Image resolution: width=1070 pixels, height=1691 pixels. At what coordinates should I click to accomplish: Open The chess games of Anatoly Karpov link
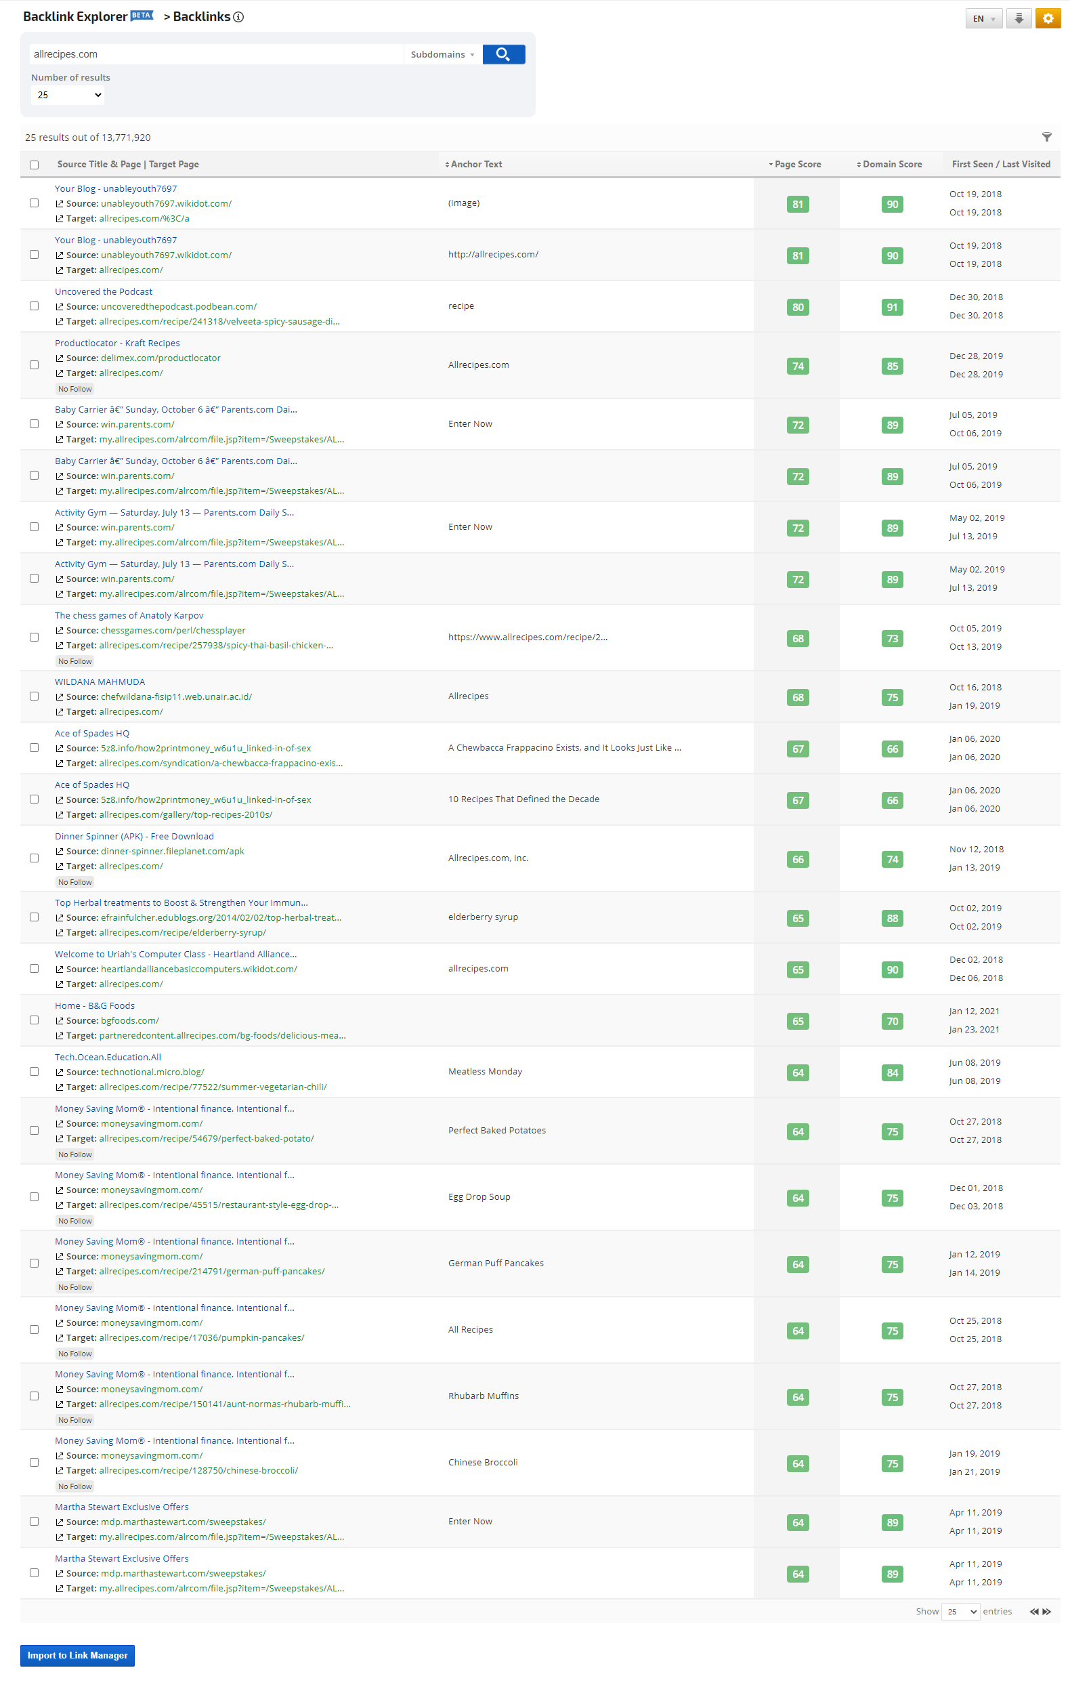pos(129,615)
